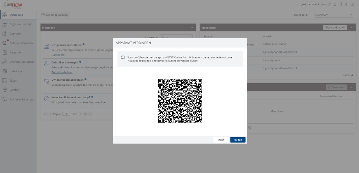Follow the Gebruikersbeheer link
359x173 pixels.
click(62, 73)
